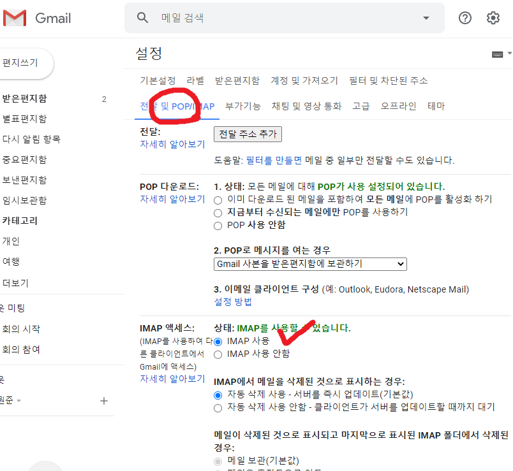Click the magnifier search icon
The width and height of the screenshot is (513, 471).
point(142,18)
